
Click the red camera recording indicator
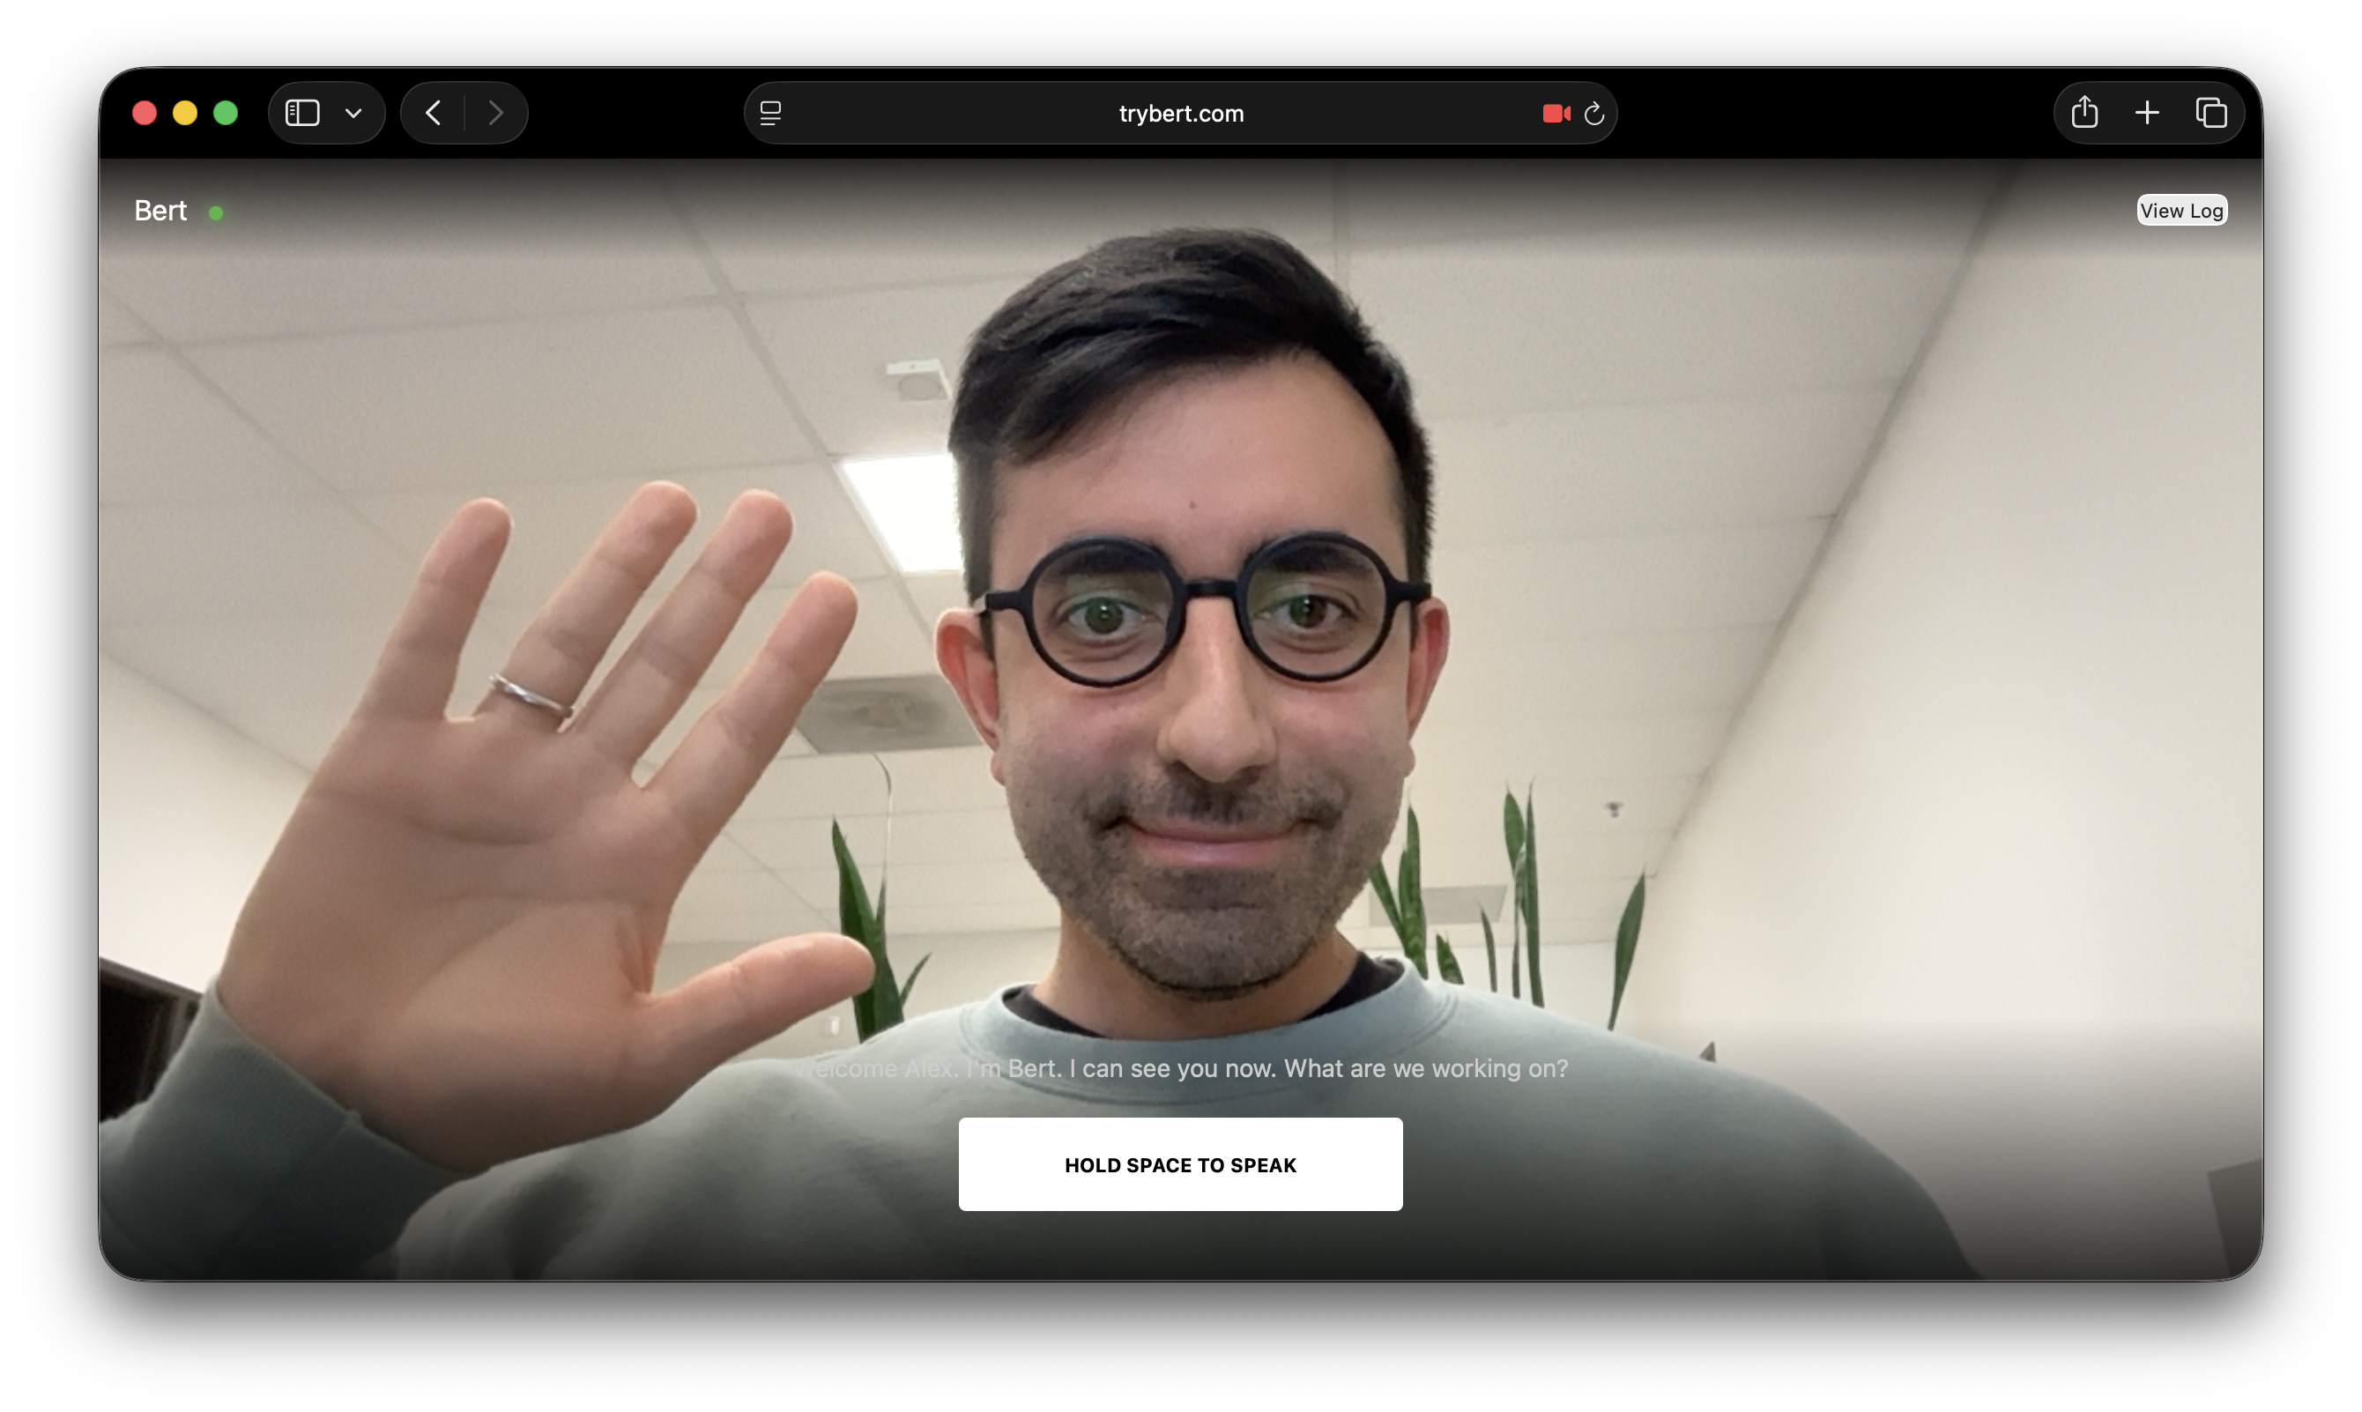coord(1556,113)
